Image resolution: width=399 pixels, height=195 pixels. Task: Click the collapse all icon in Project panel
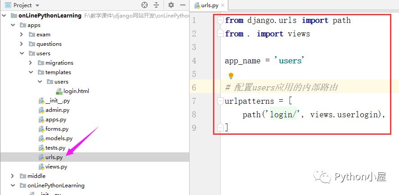[156, 5]
